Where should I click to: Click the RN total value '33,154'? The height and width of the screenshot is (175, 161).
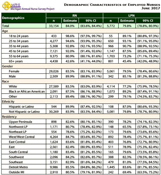click(x=54, y=26)
